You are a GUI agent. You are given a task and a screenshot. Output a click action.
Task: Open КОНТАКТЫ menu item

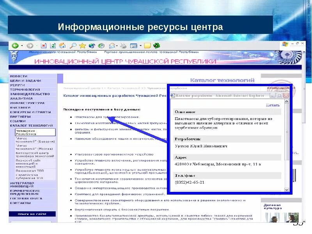[x=20, y=203]
